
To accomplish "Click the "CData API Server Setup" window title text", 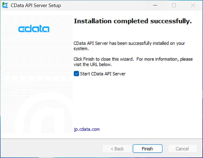I will coord(36,5).
